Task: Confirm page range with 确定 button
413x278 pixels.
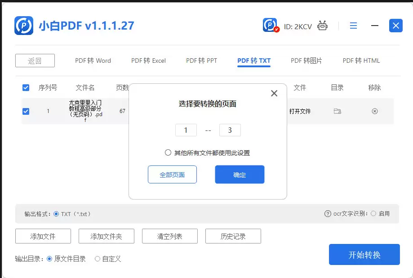Action: click(x=240, y=174)
